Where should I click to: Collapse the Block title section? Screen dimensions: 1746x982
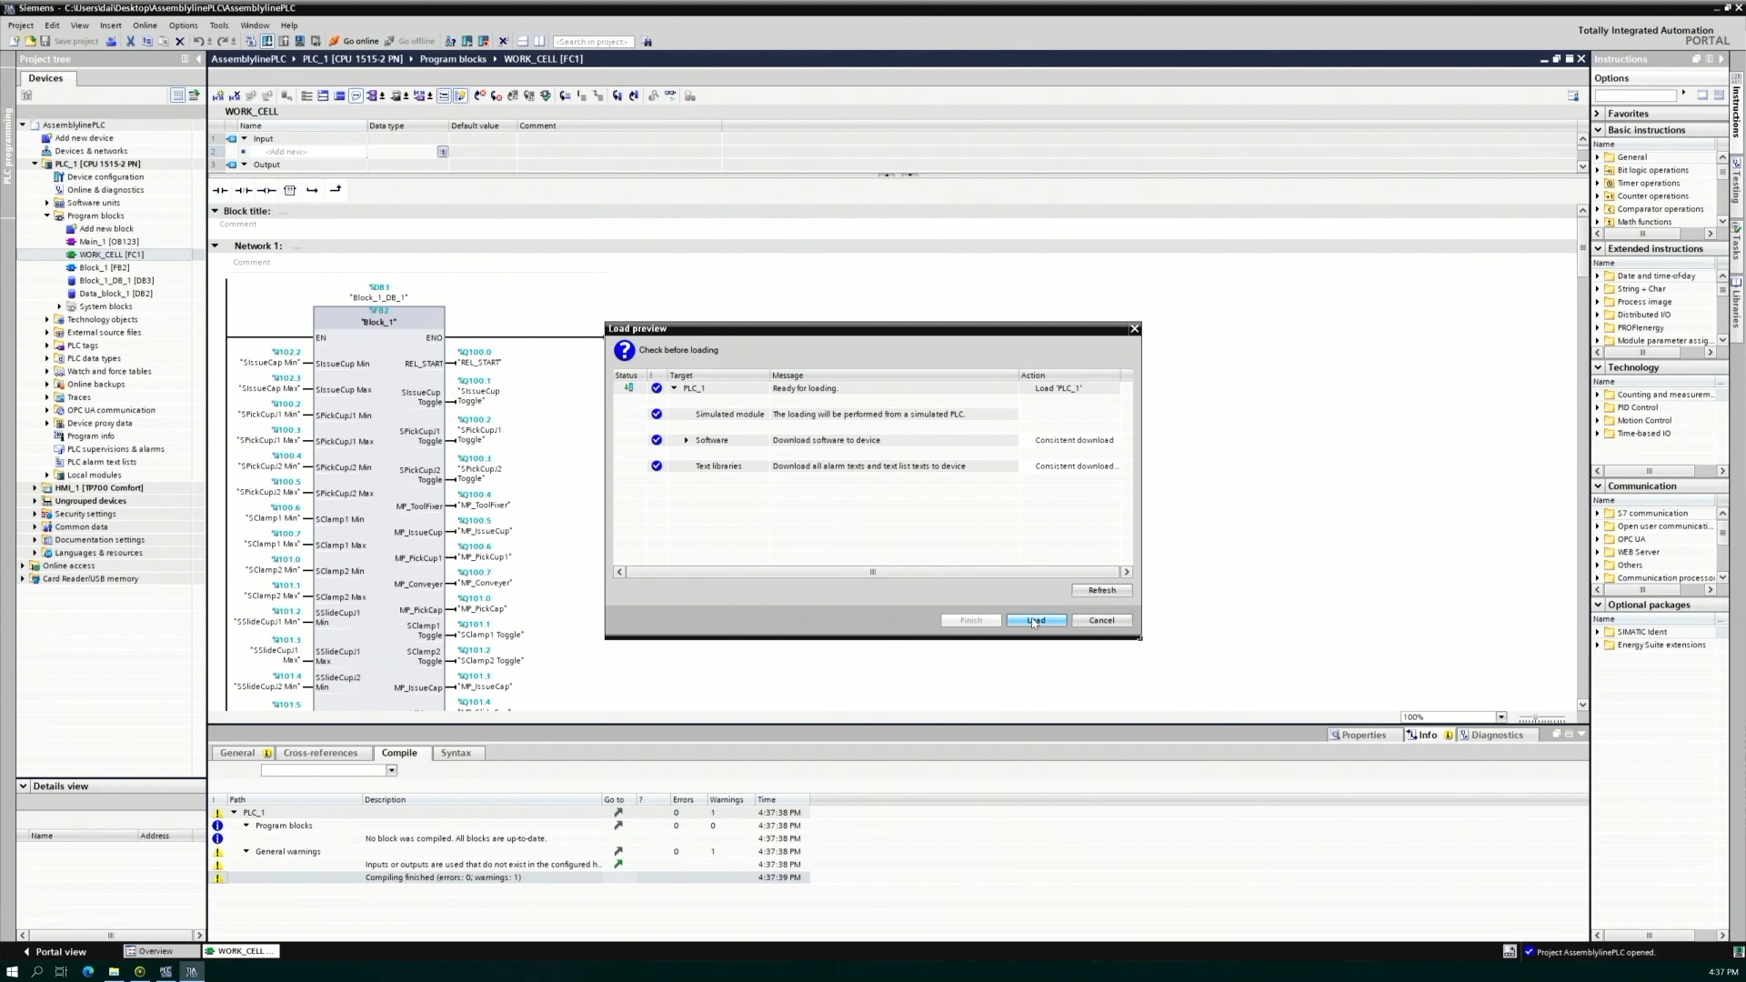coord(216,211)
